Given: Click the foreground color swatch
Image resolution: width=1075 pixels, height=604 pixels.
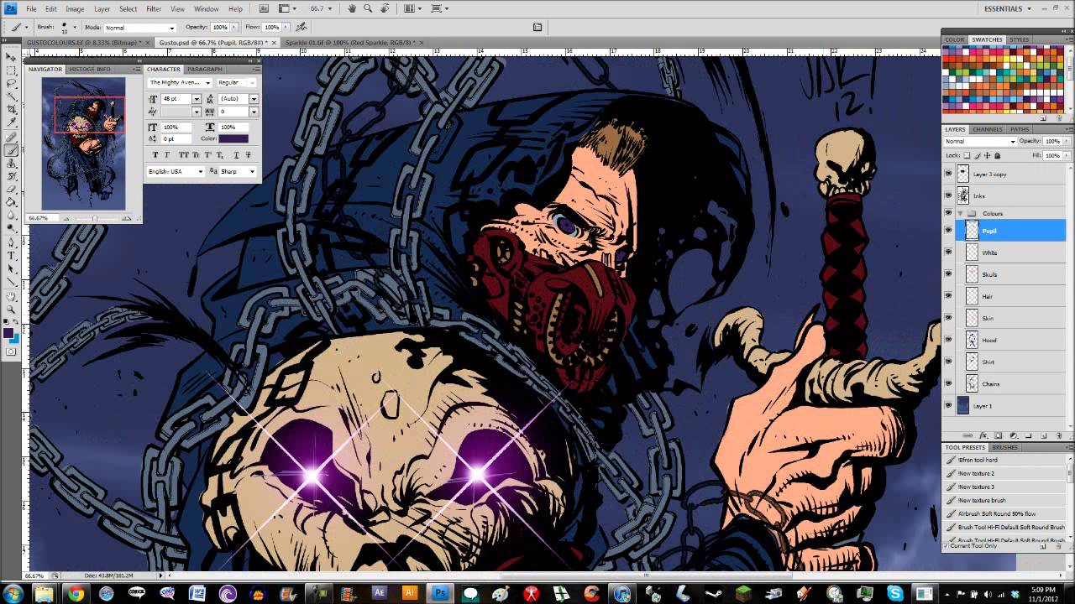Looking at the screenshot, I should [8, 334].
